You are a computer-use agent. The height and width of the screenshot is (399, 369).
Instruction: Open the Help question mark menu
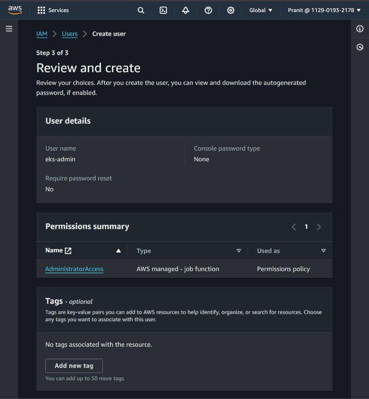(208, 10)
